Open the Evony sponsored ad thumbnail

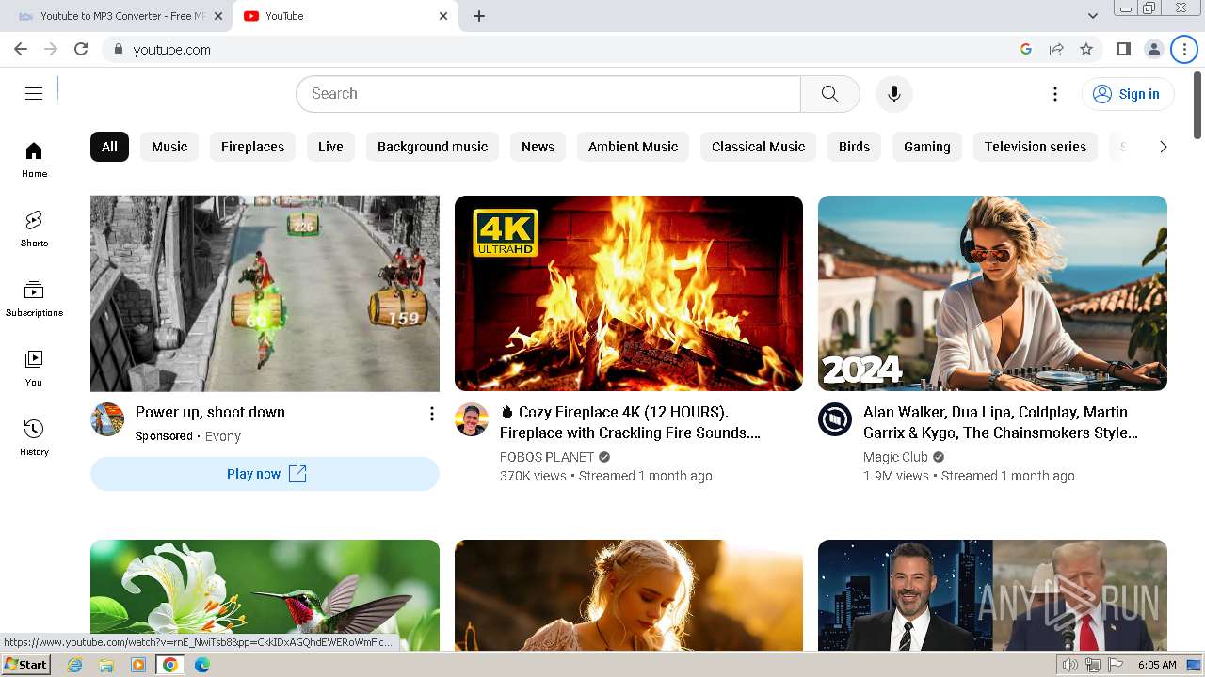[x=265, y=293]
